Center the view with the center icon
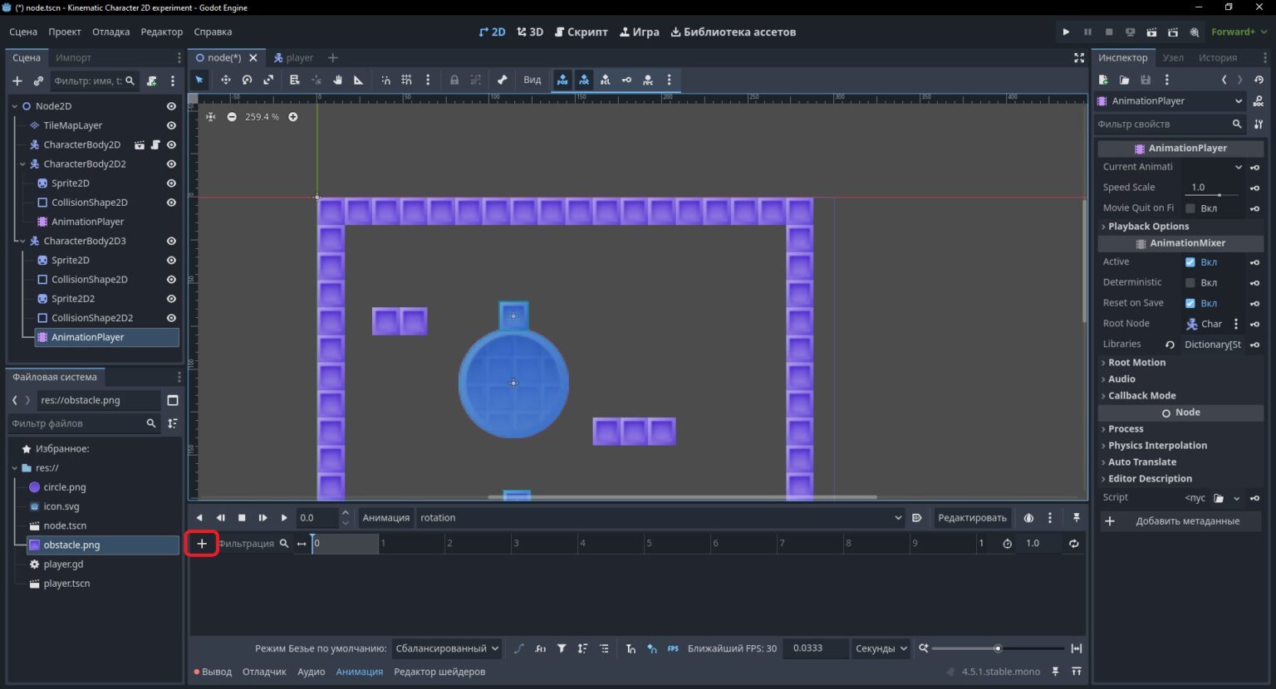This screenshot has height=689, width=1276. point(211,117)
